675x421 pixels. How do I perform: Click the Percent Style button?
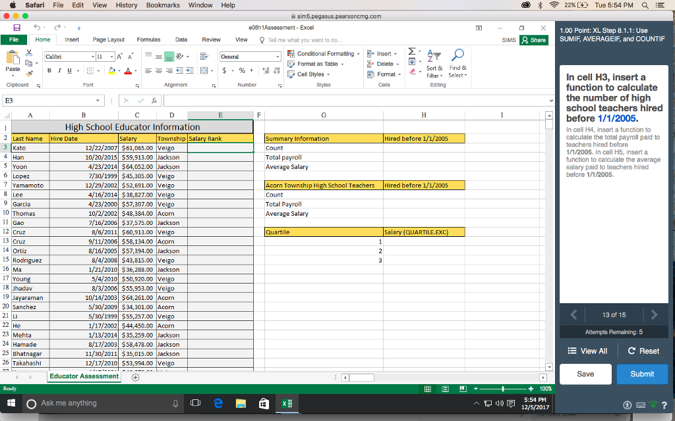click(242, 70)
